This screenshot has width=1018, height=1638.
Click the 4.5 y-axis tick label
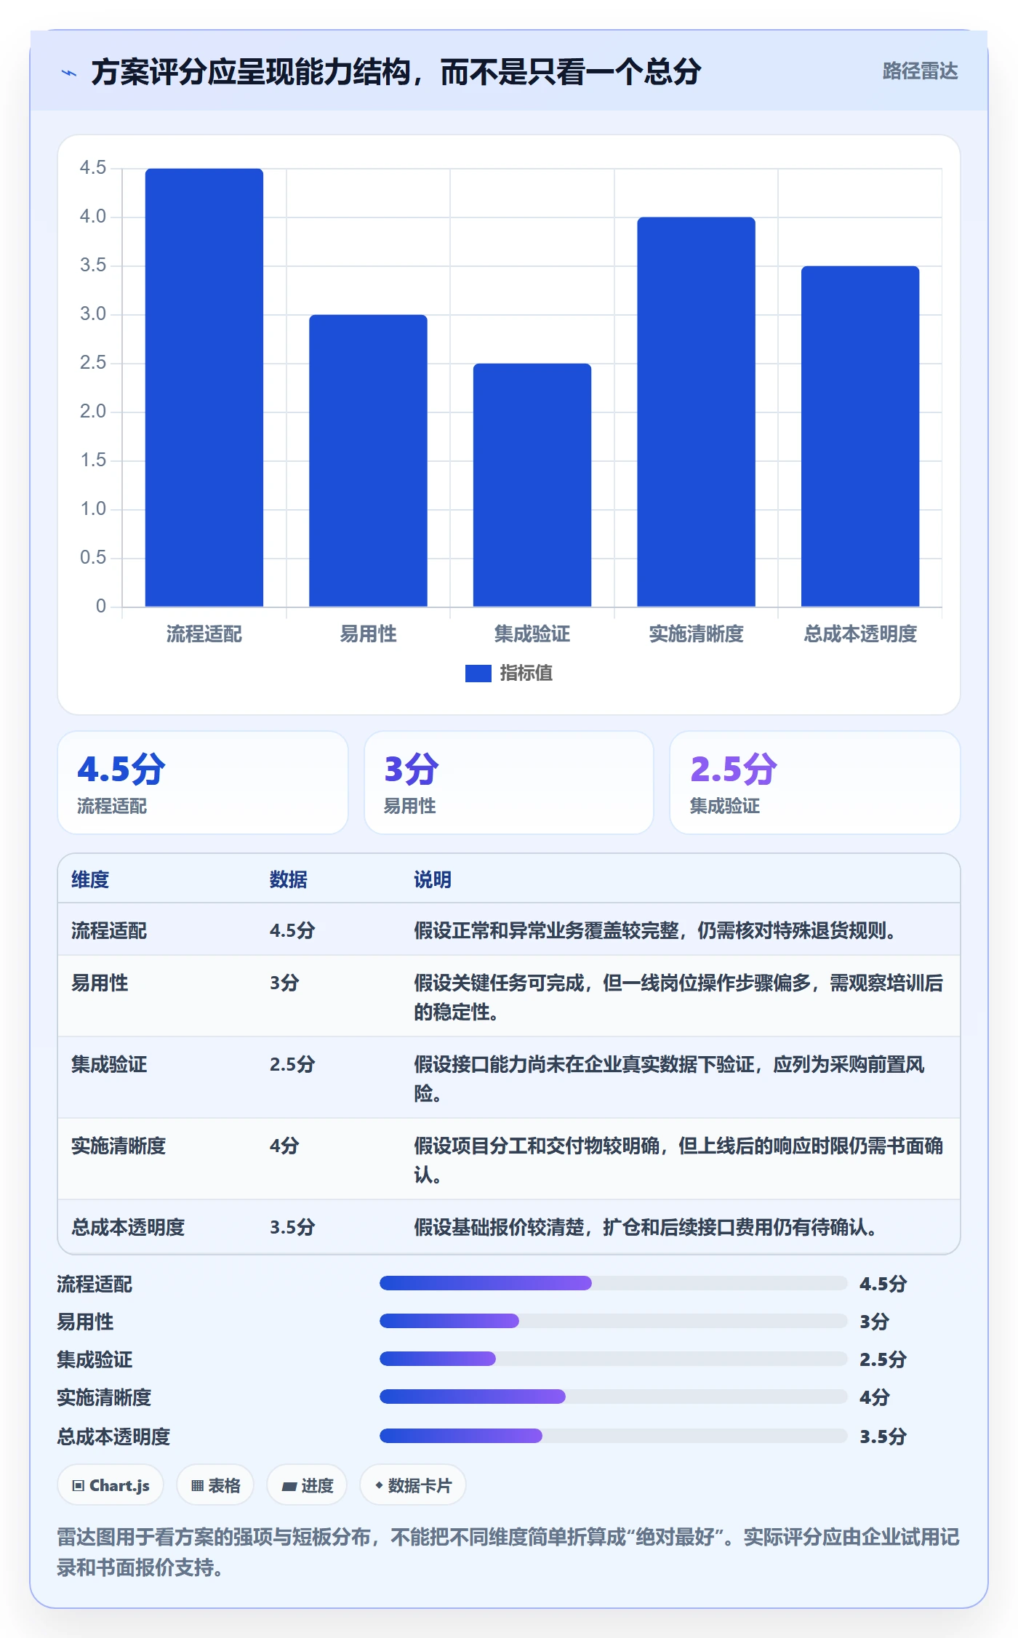[x=93, y=168]
